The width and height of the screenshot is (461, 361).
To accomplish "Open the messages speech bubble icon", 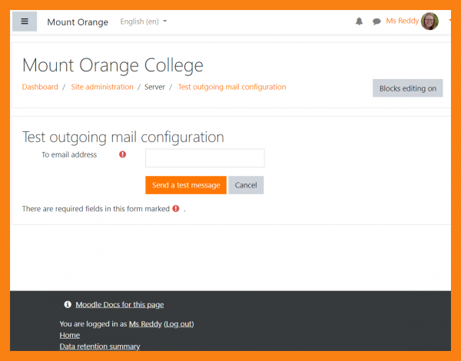I will [376, 22].
